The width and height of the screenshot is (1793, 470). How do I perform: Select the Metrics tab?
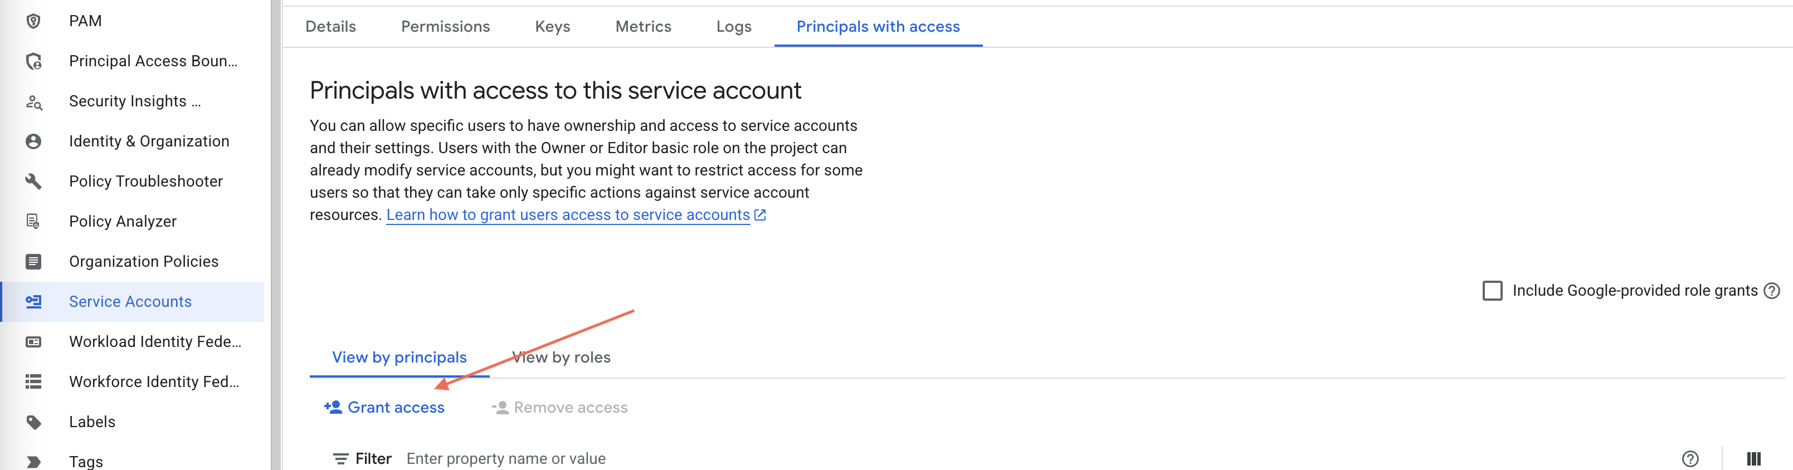coord(642,26)
